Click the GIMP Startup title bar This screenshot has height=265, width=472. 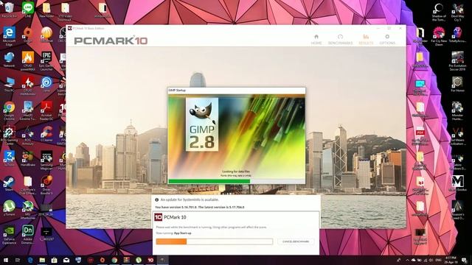pos(237,90)
